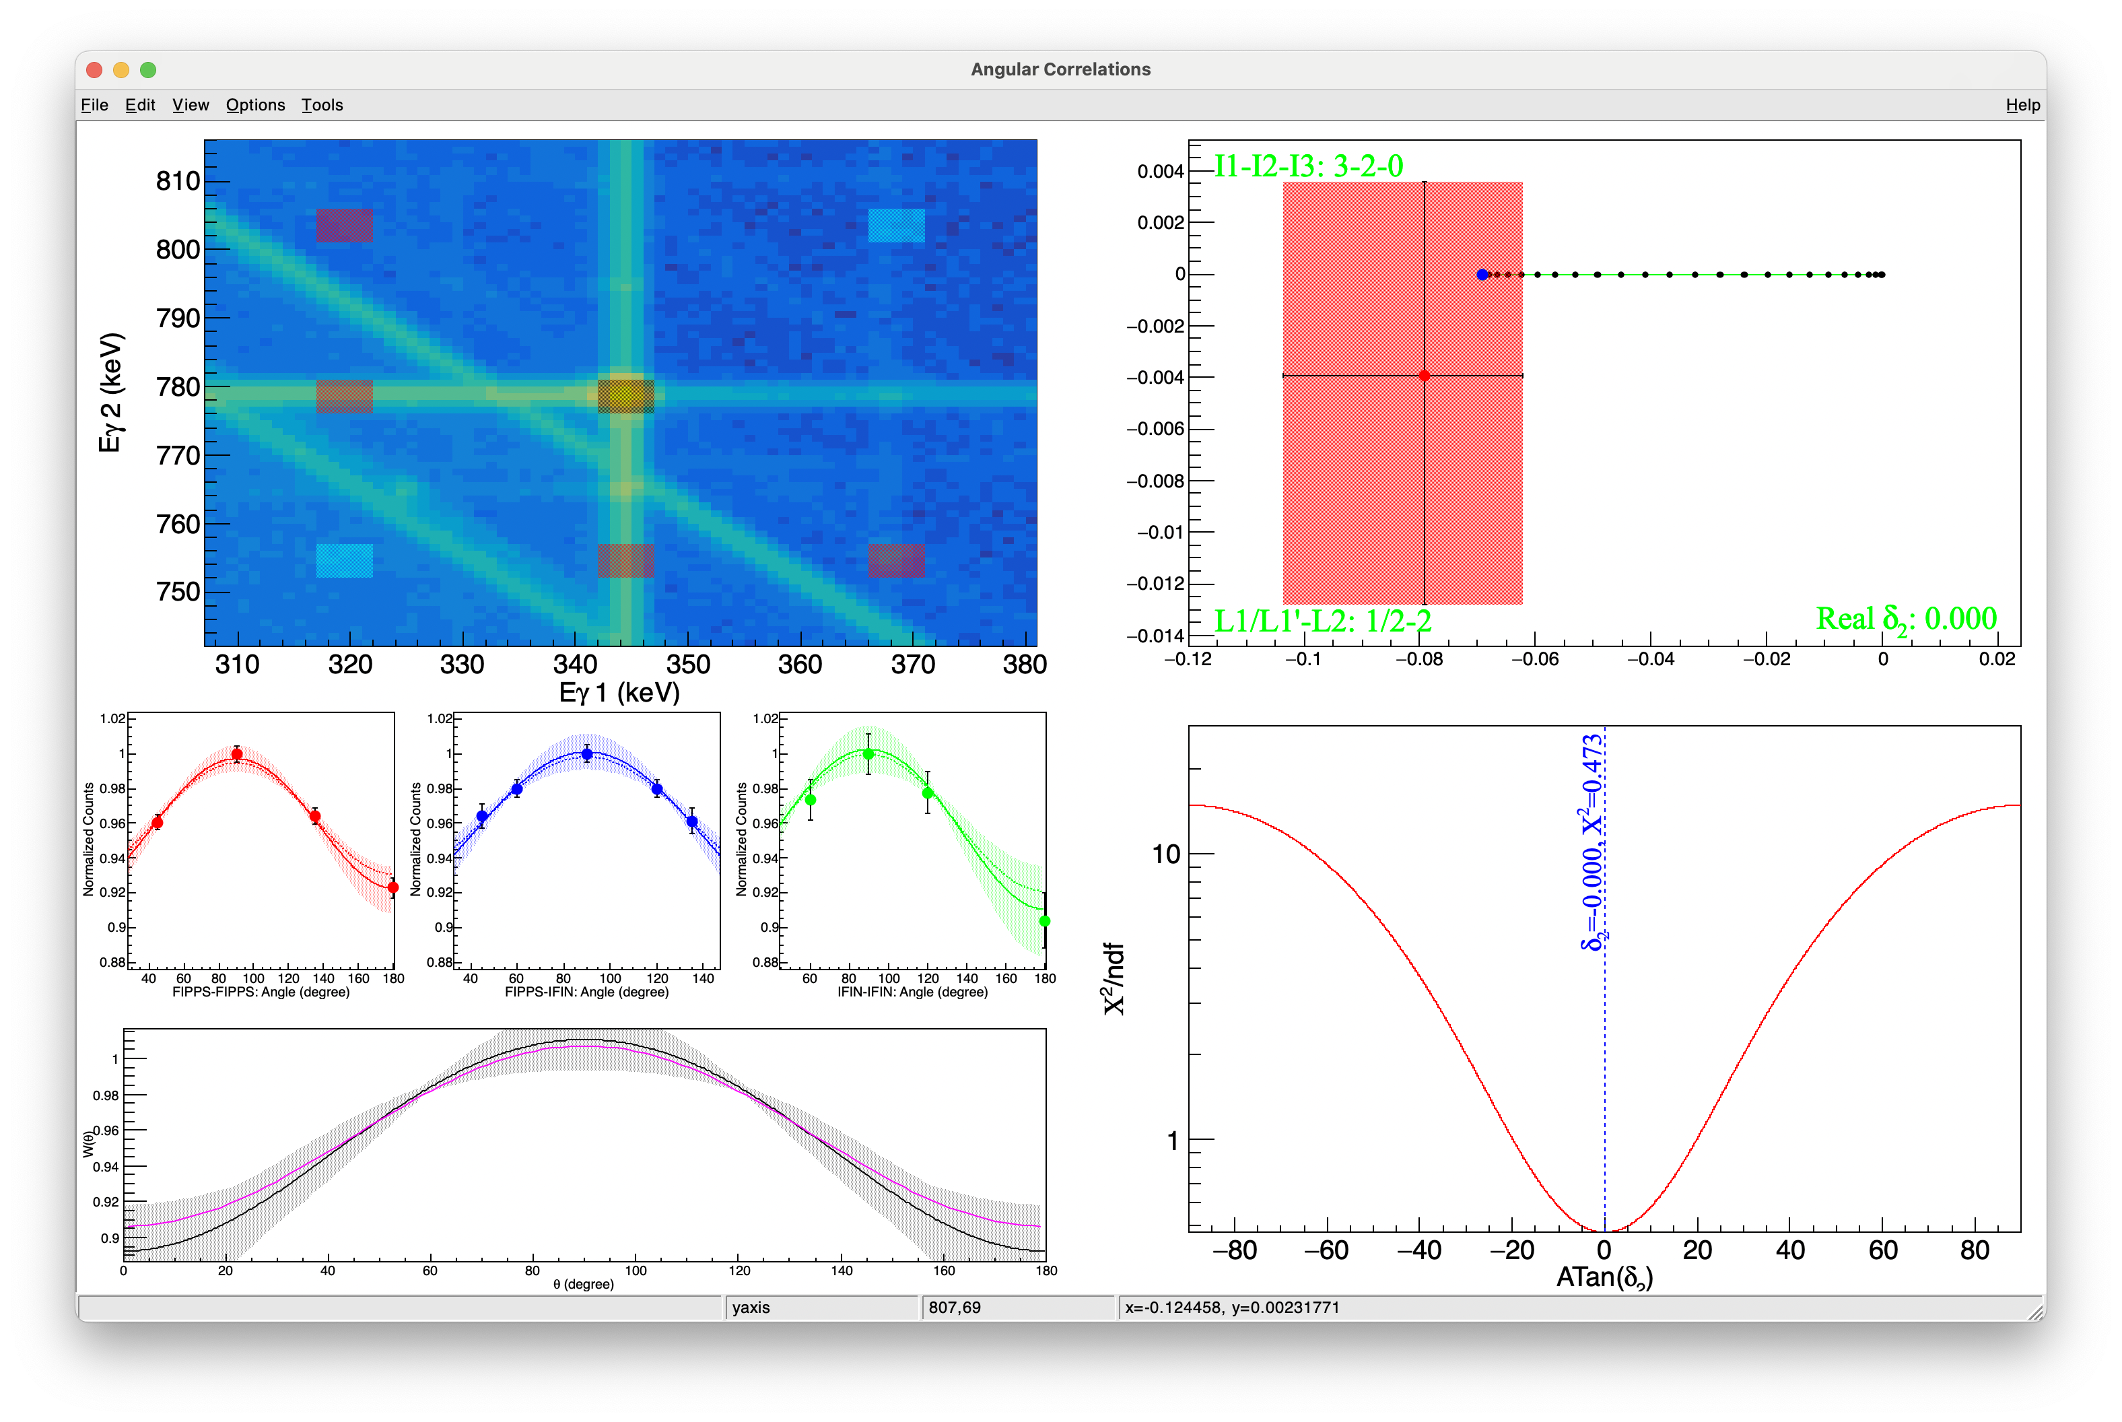Viewport: 2122px width, 1422px height.
Task: Open the View menu
Action: [191, 105]
